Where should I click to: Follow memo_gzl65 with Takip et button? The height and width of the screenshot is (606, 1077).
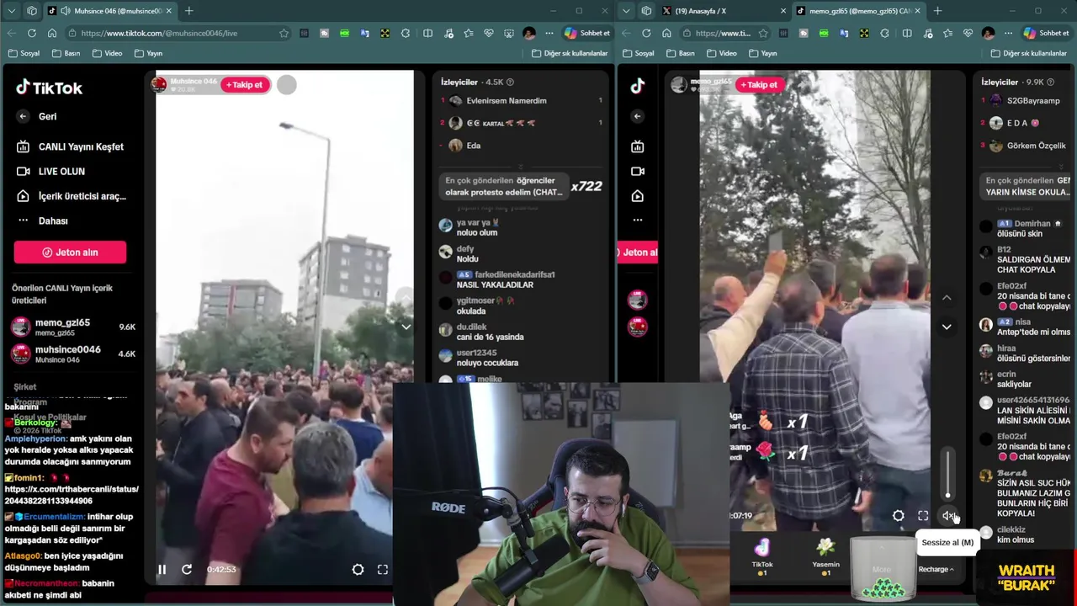[760, 85]
